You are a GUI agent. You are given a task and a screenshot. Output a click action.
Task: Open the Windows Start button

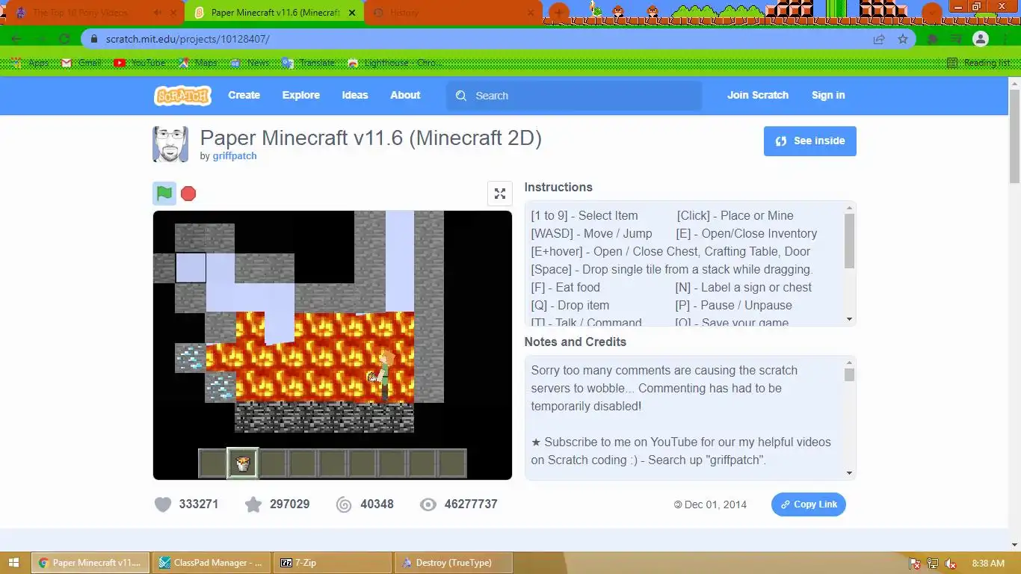tap(14, 563)
